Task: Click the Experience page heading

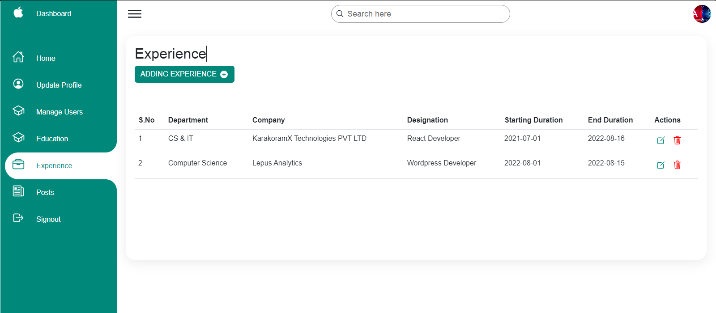Action: pyautogui.click(x=170, y=54)
